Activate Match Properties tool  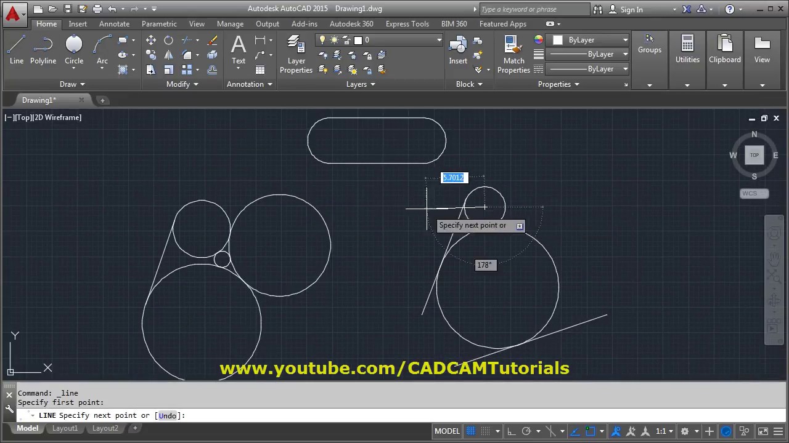click(513, 54)
